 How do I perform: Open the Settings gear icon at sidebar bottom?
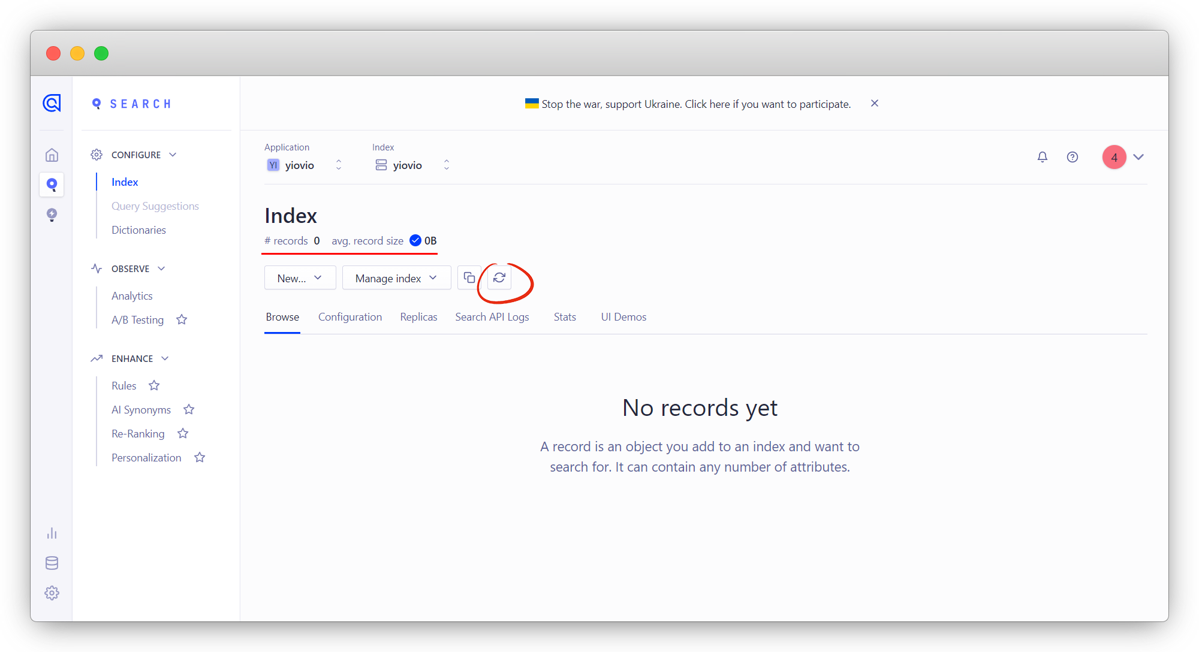52,593
